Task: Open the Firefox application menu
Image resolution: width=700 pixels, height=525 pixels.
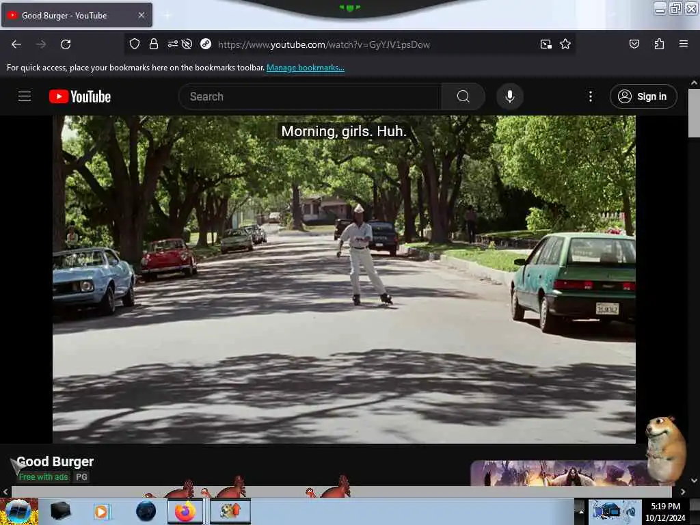Action: coord(683,44)
